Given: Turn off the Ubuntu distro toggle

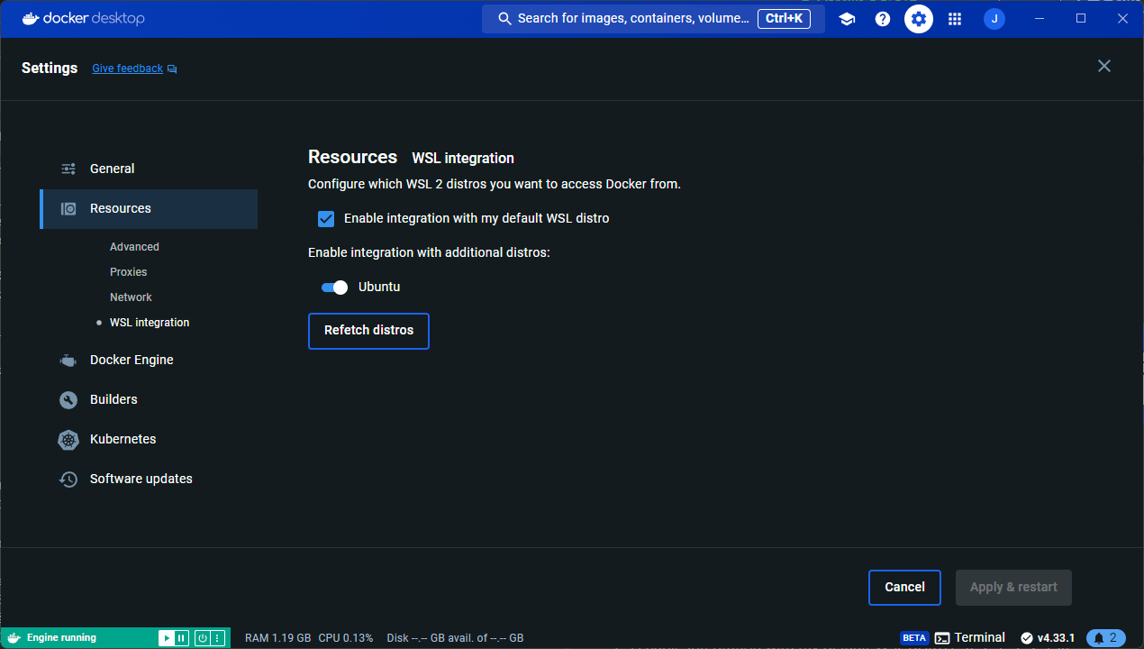Looking at the screenshot, I should (x=334, y=287).
